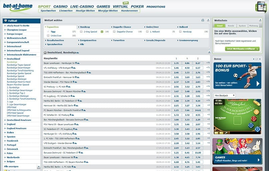Screen dimensions: 269x171
Task: Switch to Mehrweg tab in Wettschein
Action: coord(253,26)
